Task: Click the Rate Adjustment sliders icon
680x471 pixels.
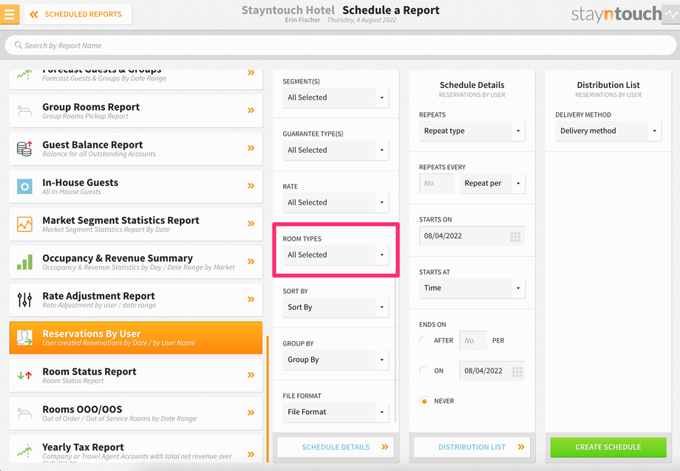Action: (24, 300)
